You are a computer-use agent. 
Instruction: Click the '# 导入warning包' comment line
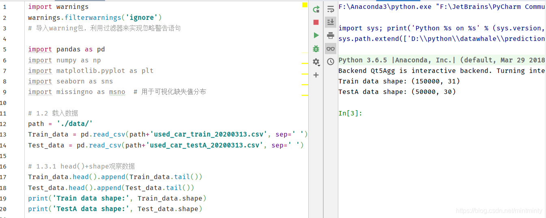point(104,28)
